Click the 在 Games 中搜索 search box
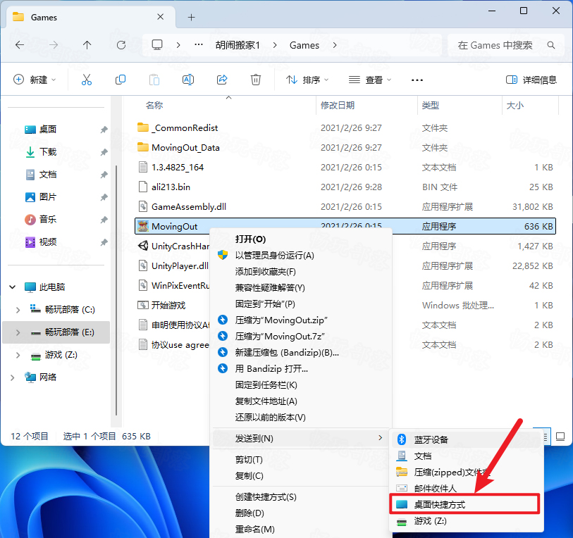 click(506, 45)
